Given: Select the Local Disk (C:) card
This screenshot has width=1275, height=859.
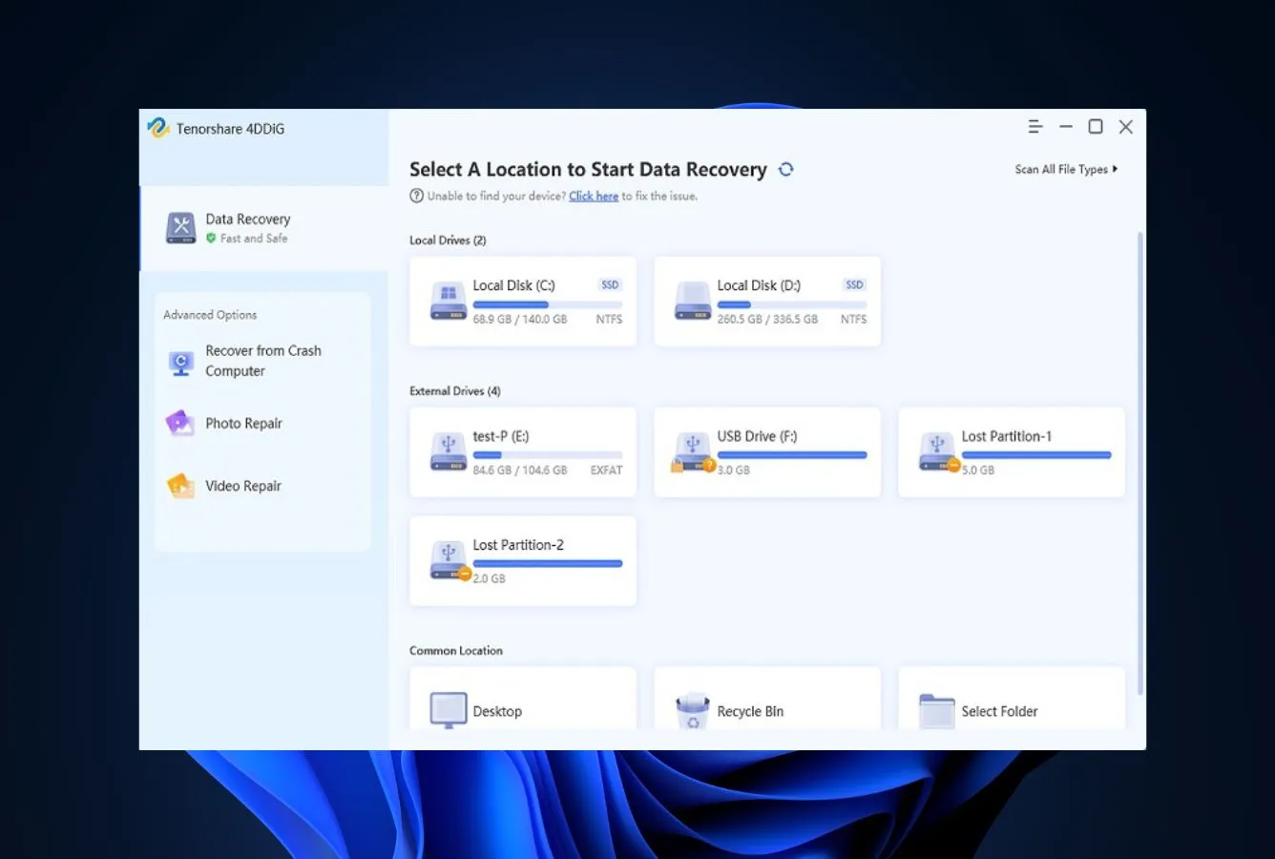Looking at the screenshot, I should (x=523, y=301).
